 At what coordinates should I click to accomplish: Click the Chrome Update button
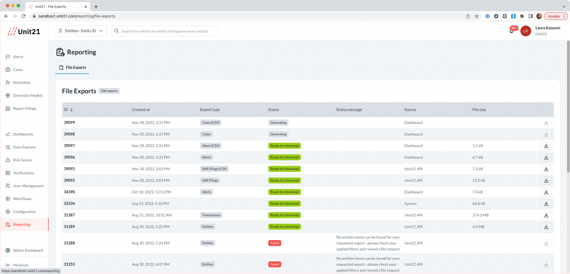click(x=556, y=16)
